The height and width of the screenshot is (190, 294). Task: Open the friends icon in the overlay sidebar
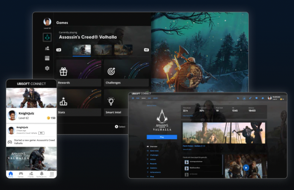coord(47,48)
